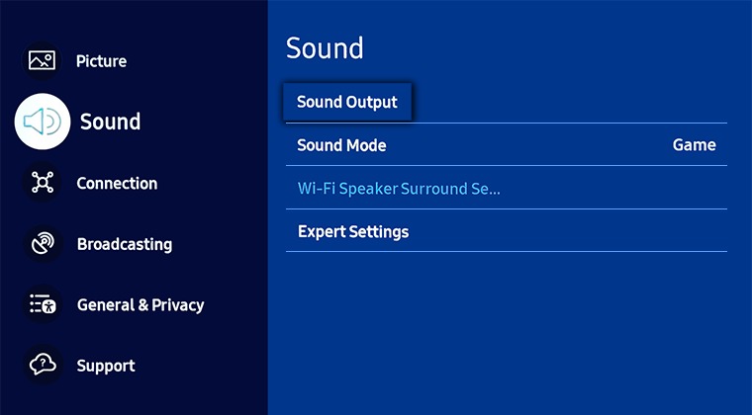Click the Picture landscape icon
The height and width of the screenshot is (415, 752).
[x=42, y=61]
